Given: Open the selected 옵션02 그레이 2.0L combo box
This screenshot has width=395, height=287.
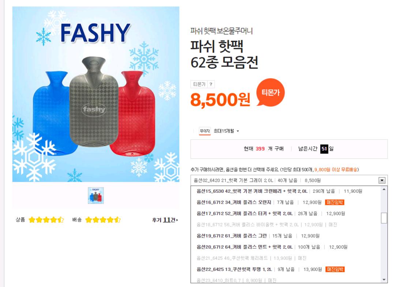Looking at the screenshot, I should 285,180.
